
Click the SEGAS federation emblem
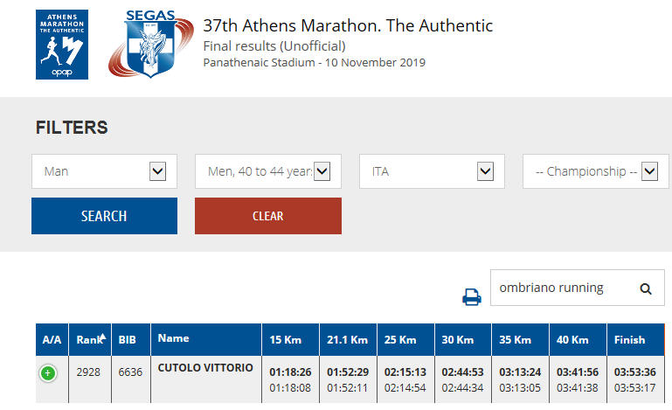coord(150,45)
